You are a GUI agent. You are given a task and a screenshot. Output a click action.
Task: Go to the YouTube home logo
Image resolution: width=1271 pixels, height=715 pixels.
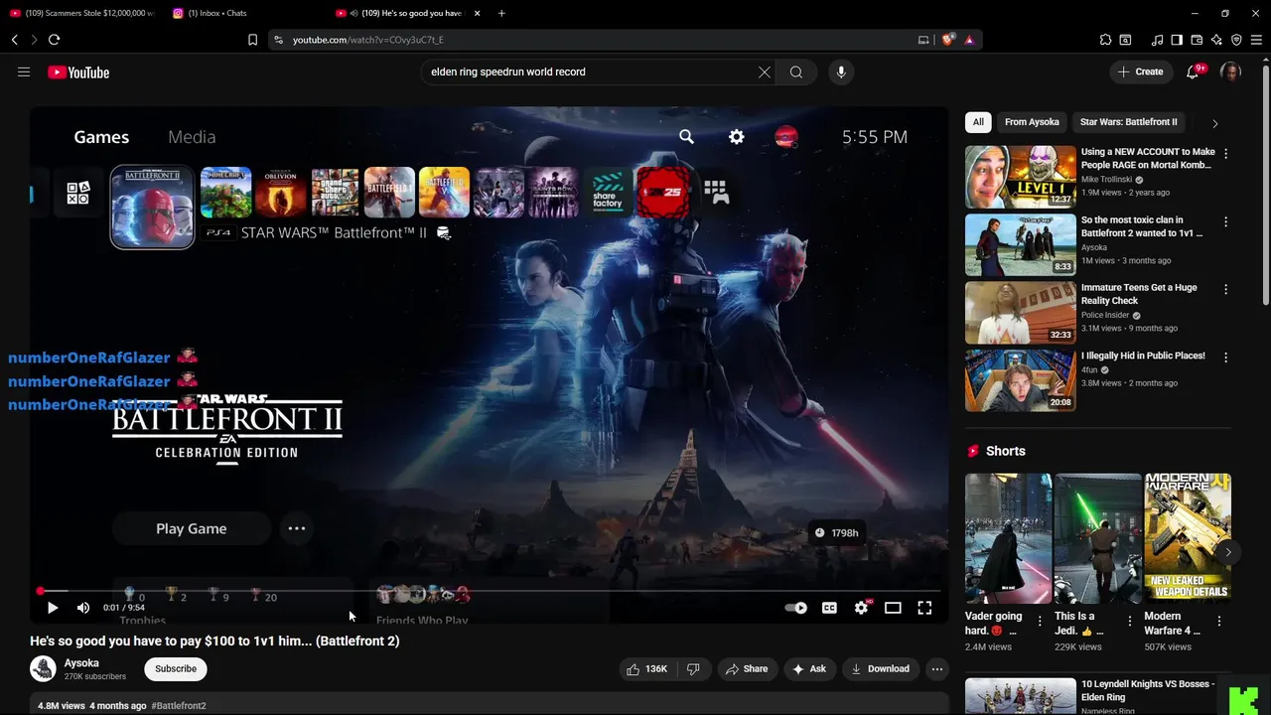[78, 72]
